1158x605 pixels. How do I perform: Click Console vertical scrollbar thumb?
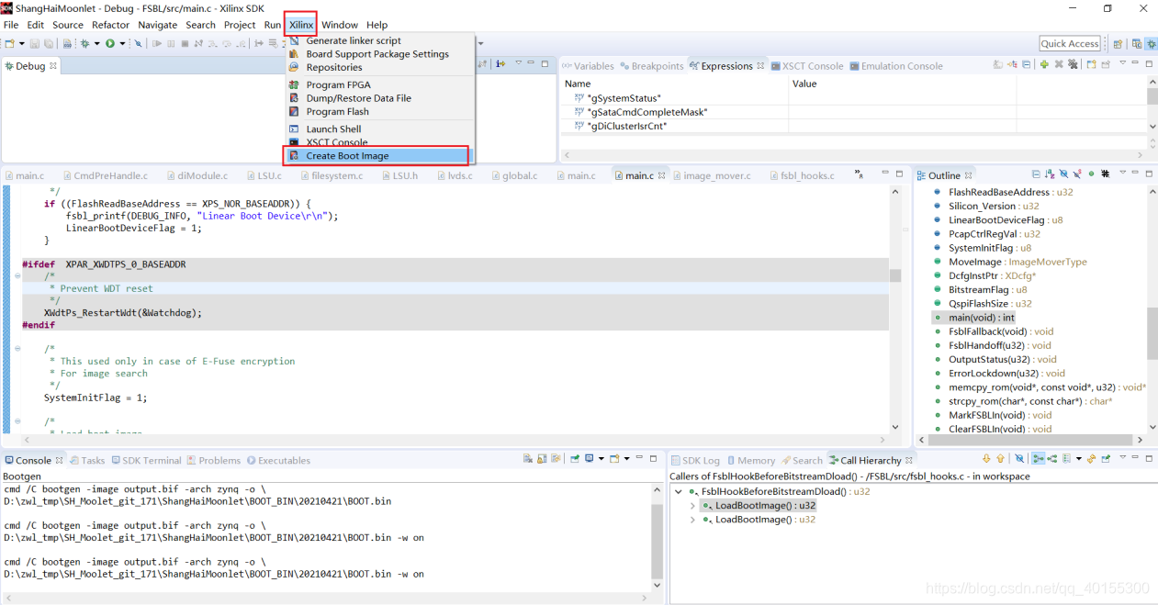click(x=657, y=542)
